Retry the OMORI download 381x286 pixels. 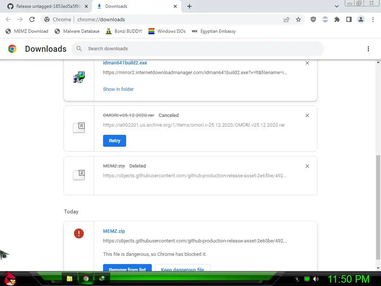[x=115, y=141]
